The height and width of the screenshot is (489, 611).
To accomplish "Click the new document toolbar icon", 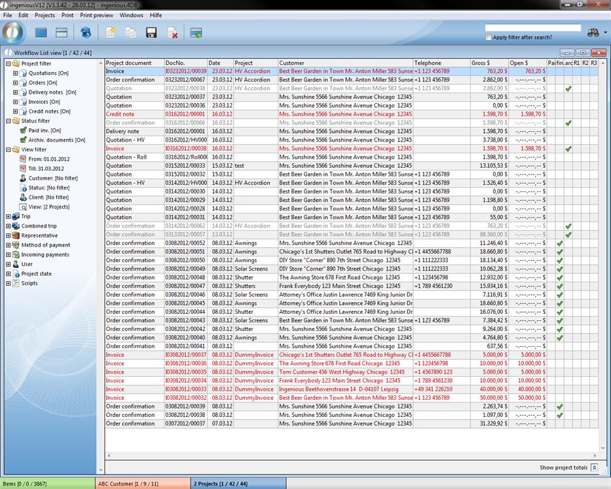I will [111, 32].
